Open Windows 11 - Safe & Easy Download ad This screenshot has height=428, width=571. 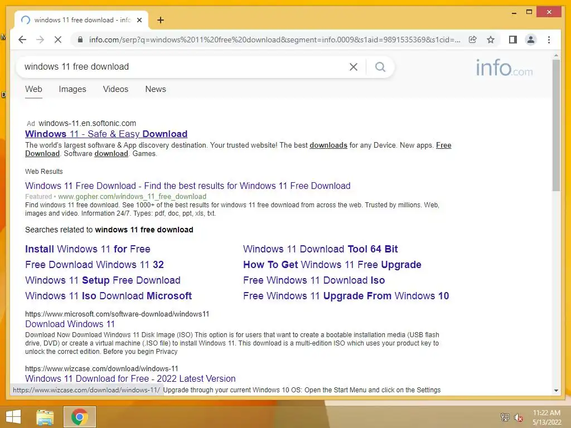(x=107, y=134)
